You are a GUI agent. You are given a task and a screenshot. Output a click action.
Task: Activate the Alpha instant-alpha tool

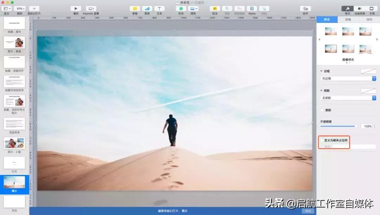[252, 9]
